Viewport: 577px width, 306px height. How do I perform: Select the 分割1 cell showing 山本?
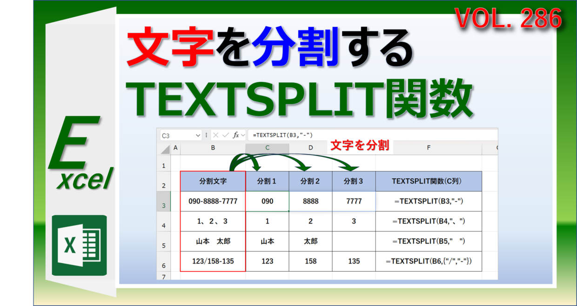[267, 241]
